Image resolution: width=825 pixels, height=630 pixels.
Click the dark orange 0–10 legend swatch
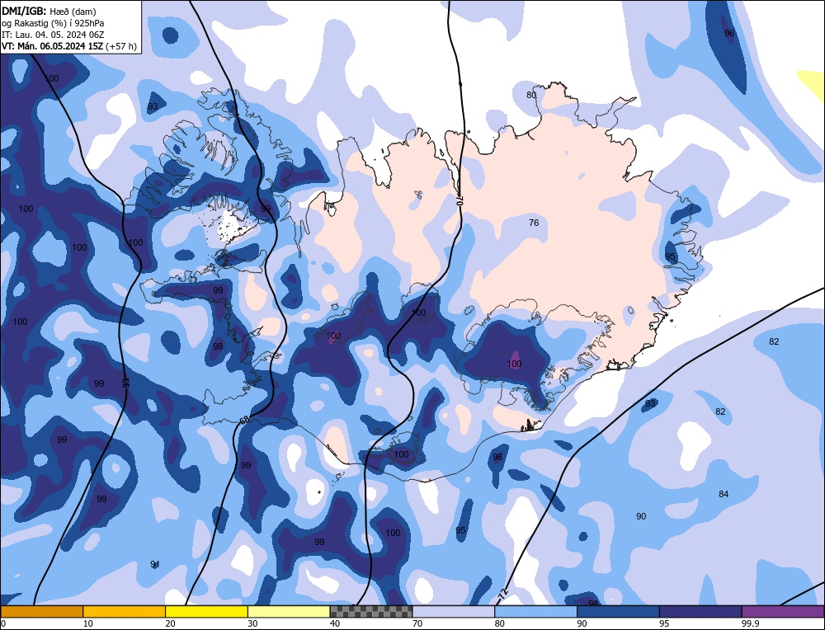tap(41, 612)
